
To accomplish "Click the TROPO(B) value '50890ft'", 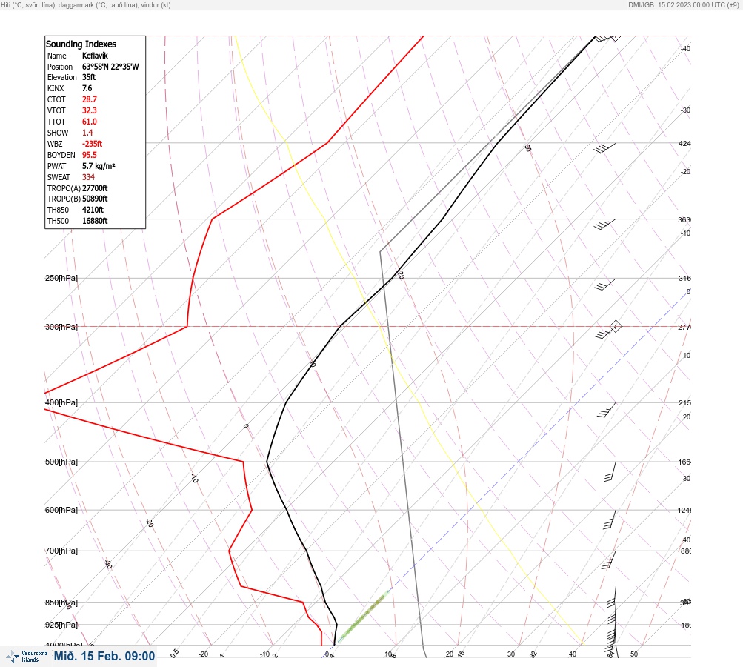I will (95, 199).
